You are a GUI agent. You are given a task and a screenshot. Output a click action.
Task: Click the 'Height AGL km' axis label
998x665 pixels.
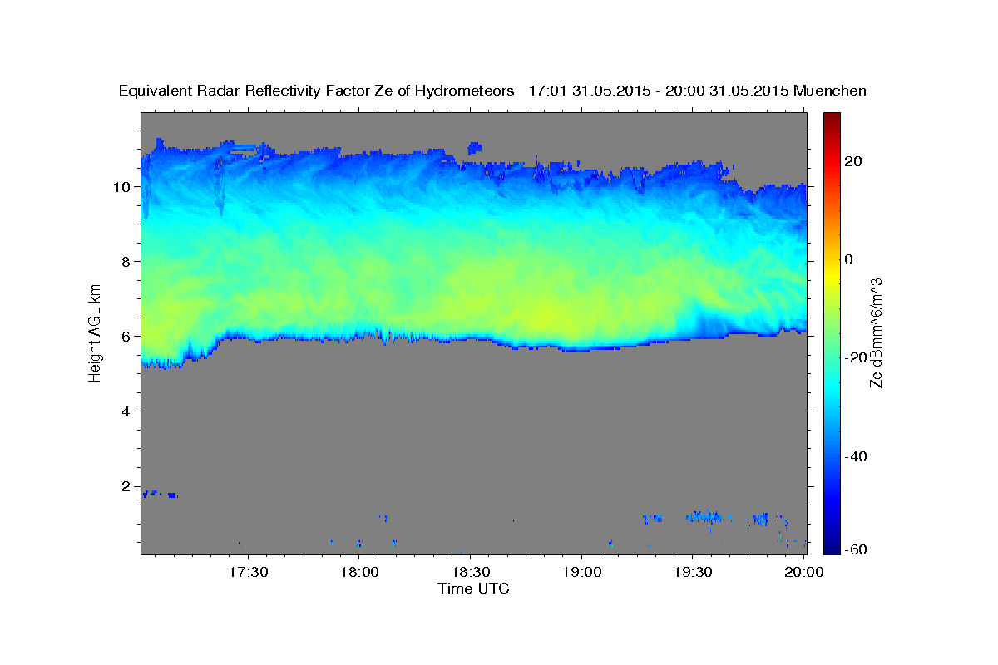click(96, 332)
